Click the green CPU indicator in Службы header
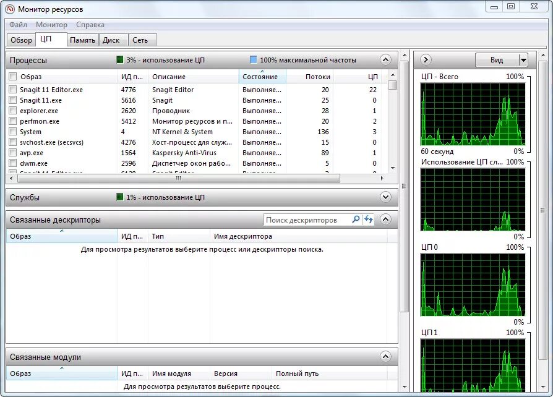The image size is (553, 397). pyautogui.click(x=120, y=197)
